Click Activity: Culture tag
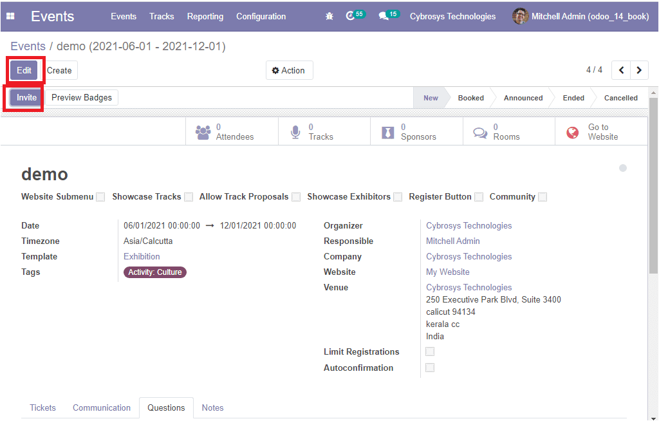Screen dimensions: 659x421 tap(154, 272)
